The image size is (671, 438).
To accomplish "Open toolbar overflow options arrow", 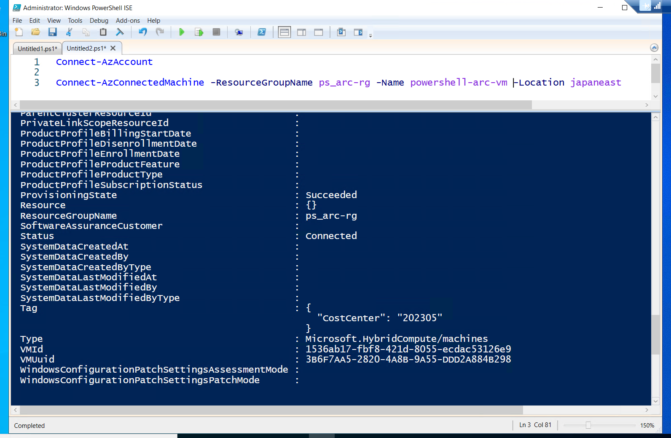I will pyautogui.click(x=370, y=35).
